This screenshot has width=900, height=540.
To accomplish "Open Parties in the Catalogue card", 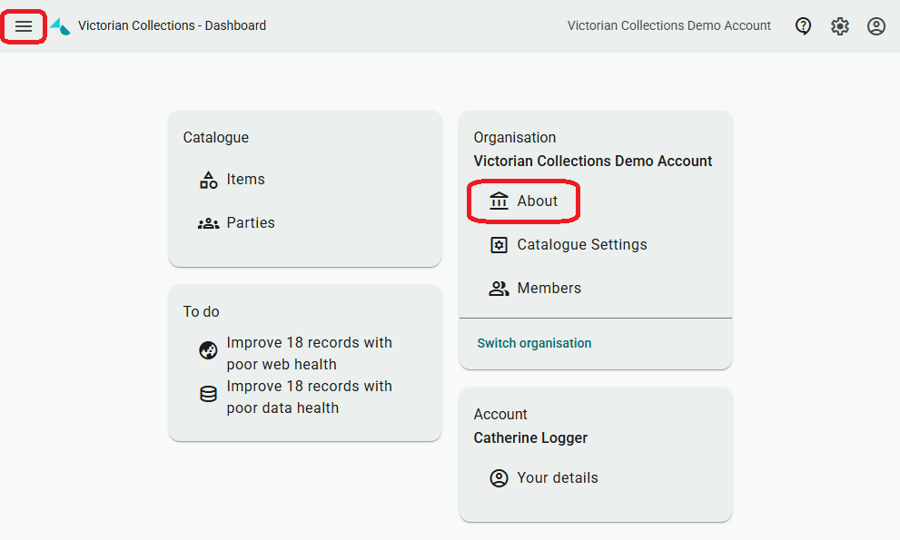I will point(251,222).
